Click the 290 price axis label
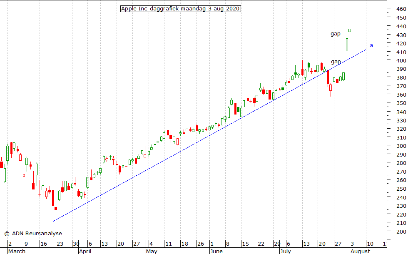408x254 pixels. 401,154
